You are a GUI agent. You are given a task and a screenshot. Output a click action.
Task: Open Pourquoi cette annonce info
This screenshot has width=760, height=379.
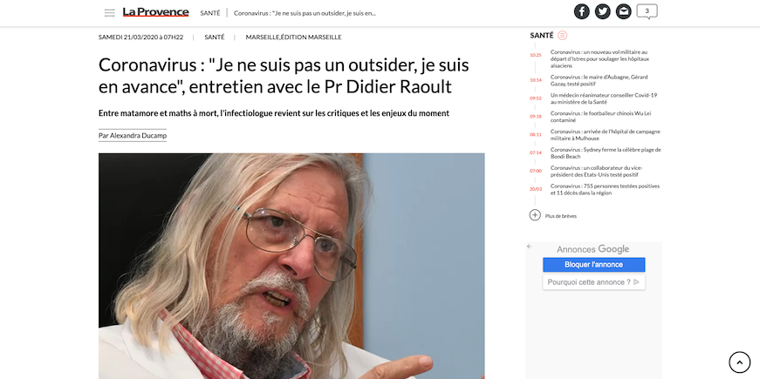[x=593, y=282]
